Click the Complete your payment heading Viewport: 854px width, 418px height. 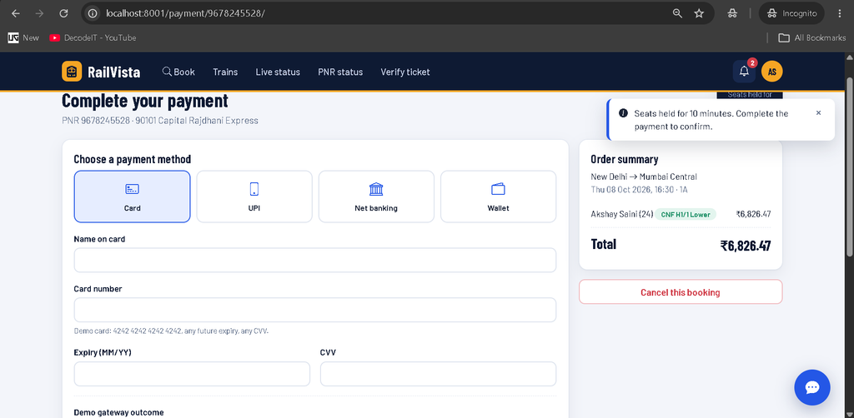point(145,101)
